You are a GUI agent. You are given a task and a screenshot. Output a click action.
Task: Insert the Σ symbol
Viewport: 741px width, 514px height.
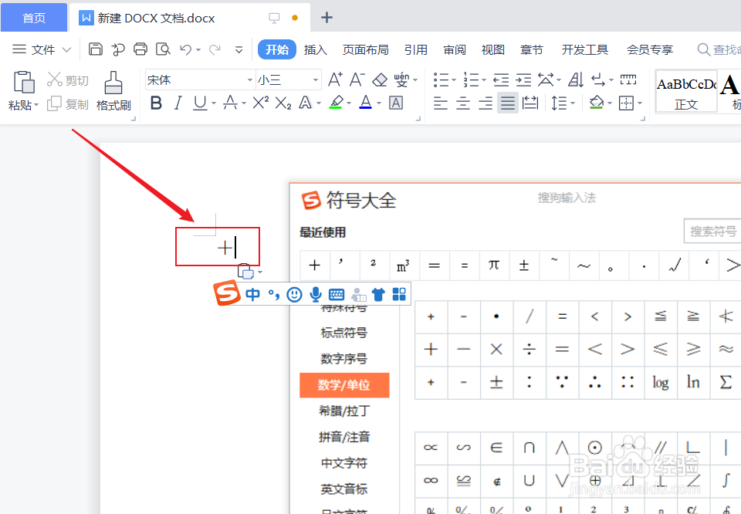[x=726, y=382]
